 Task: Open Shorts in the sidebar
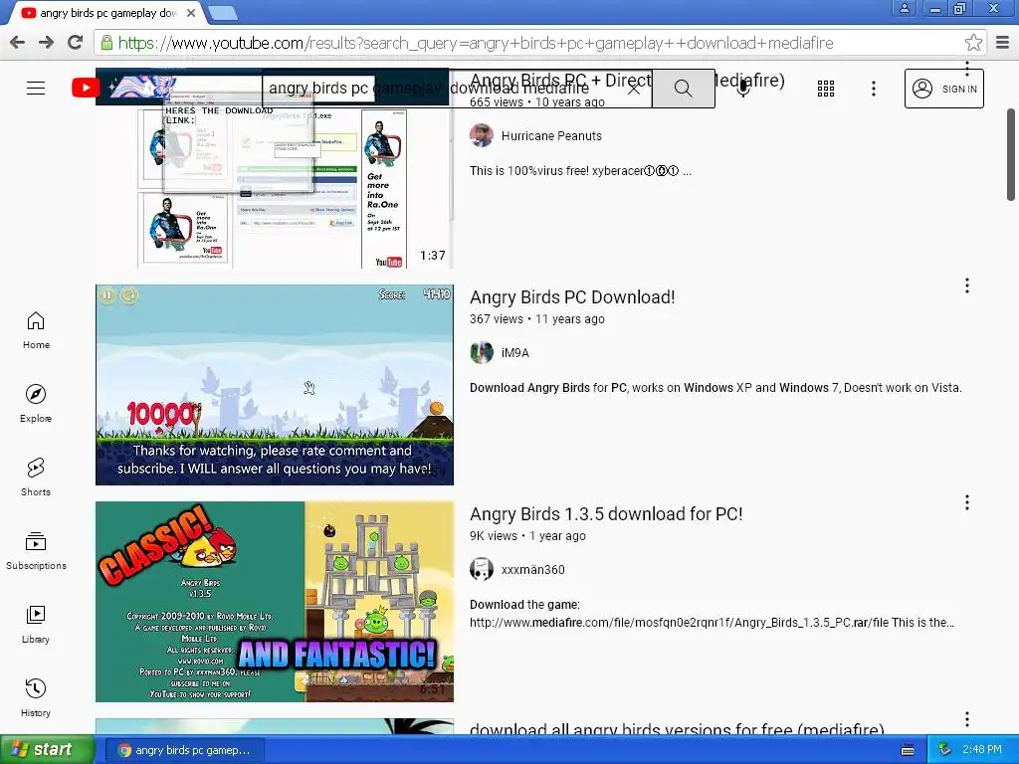[x=36, y=477]
